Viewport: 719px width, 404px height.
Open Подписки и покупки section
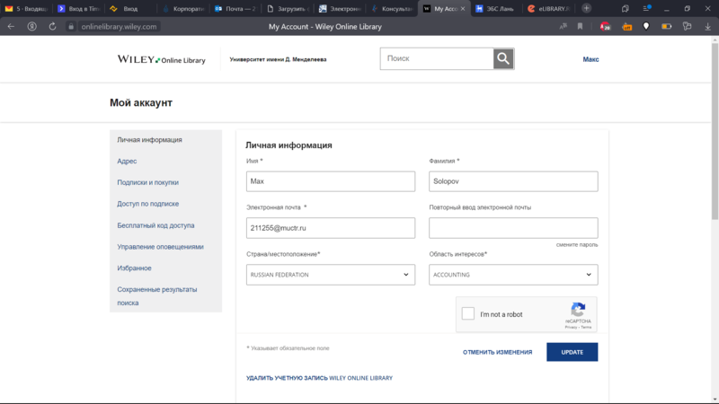[147, 182]
